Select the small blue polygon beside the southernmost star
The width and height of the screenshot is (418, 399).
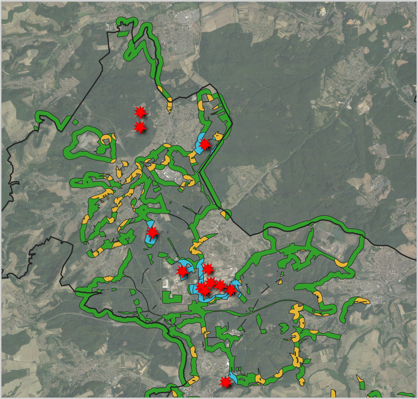[233, 378]
